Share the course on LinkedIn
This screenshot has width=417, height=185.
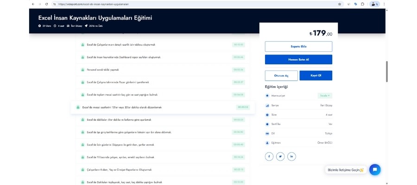click(x=291, y=156)
